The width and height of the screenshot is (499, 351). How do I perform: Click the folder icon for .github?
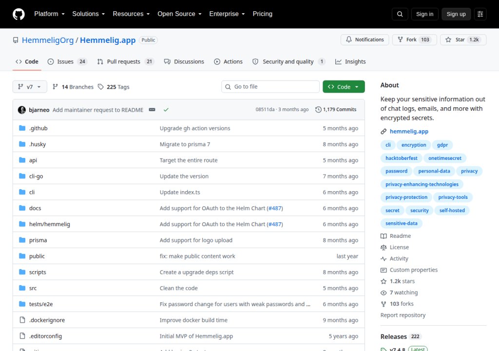point(22,128)
